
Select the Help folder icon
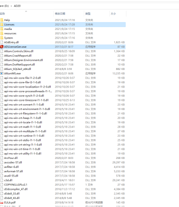click(x=2, y=20)
